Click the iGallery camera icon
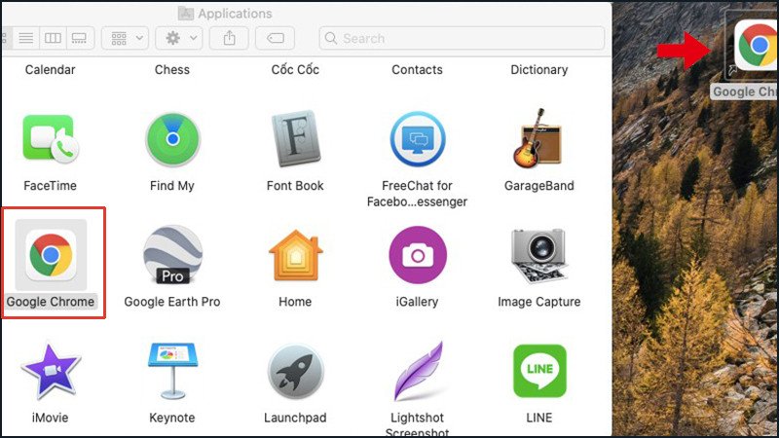The image size is (779, 438). point(418,255)
